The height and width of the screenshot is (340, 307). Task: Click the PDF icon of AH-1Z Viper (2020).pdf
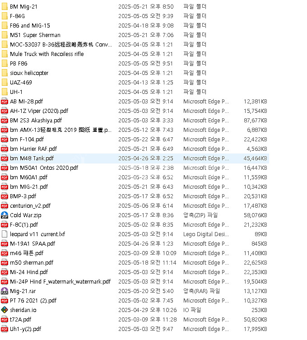5,111
